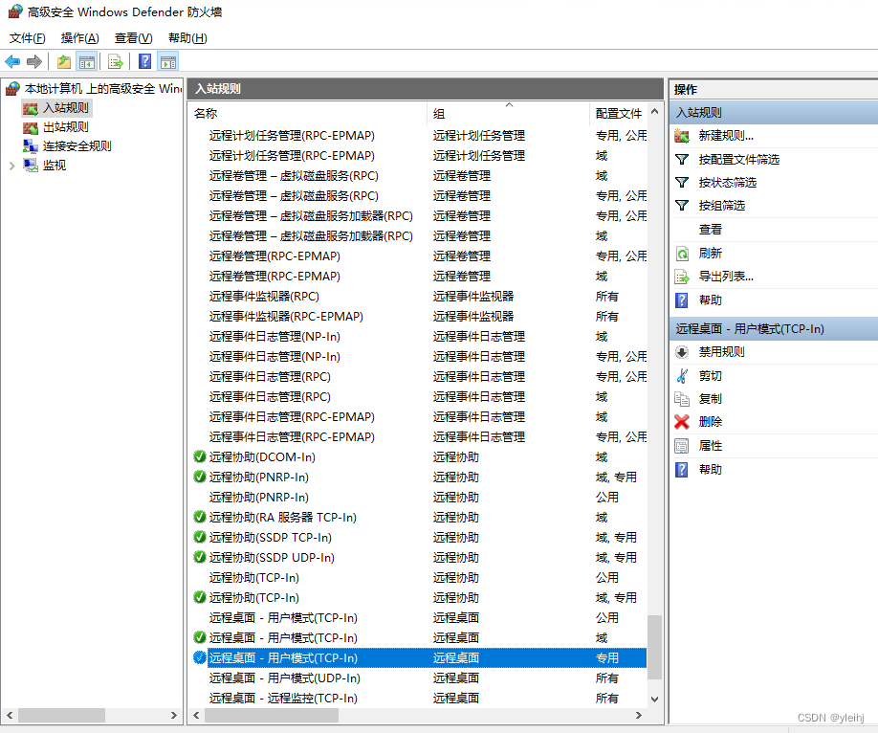
Task: Open the 帮助(H) menu
Action: click(x=187, y=38)
